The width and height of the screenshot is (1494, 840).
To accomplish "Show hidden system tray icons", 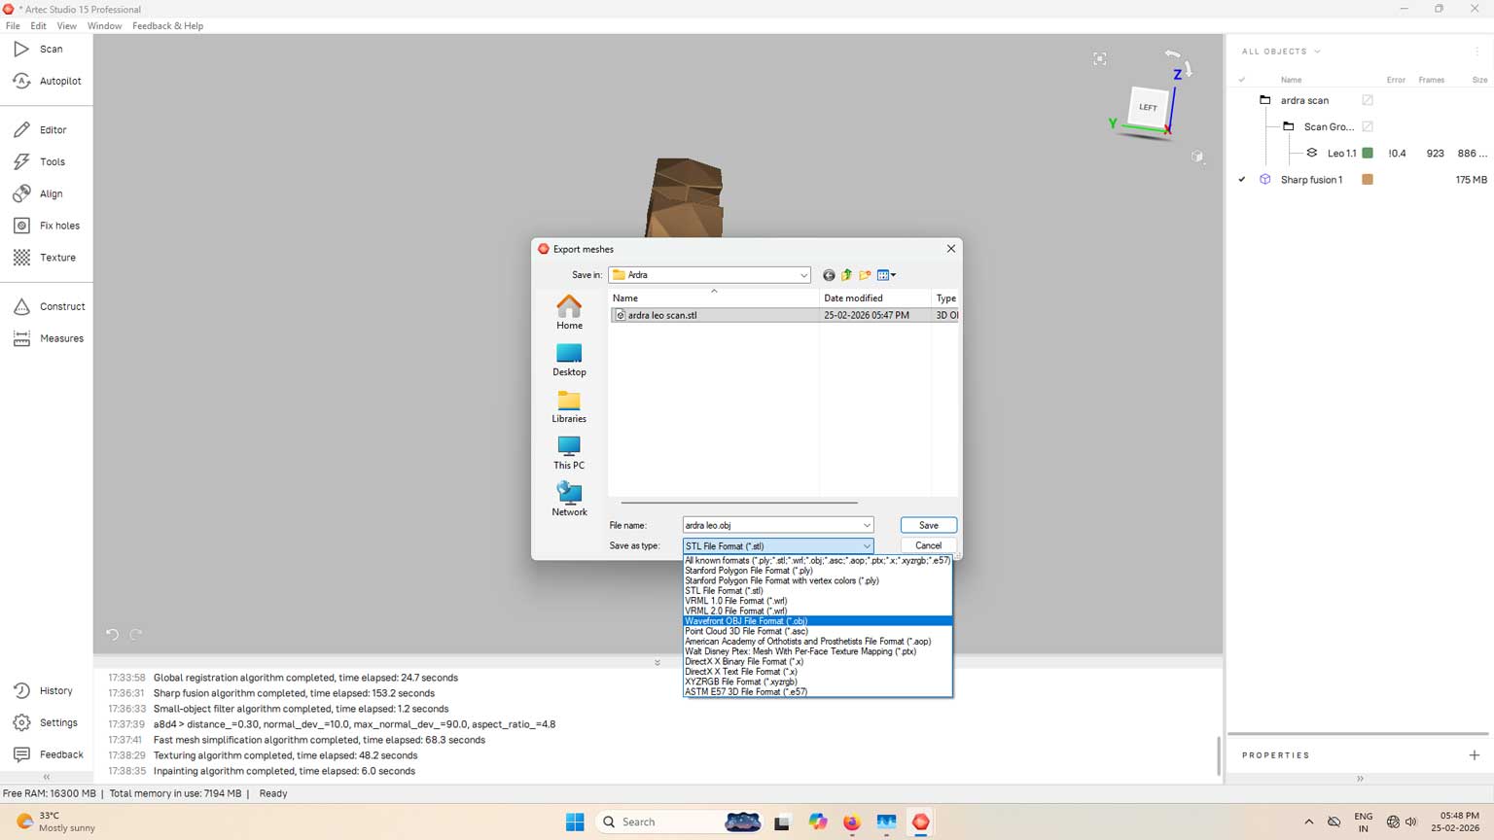I will pyautogui.click(x=1308, y=822).
